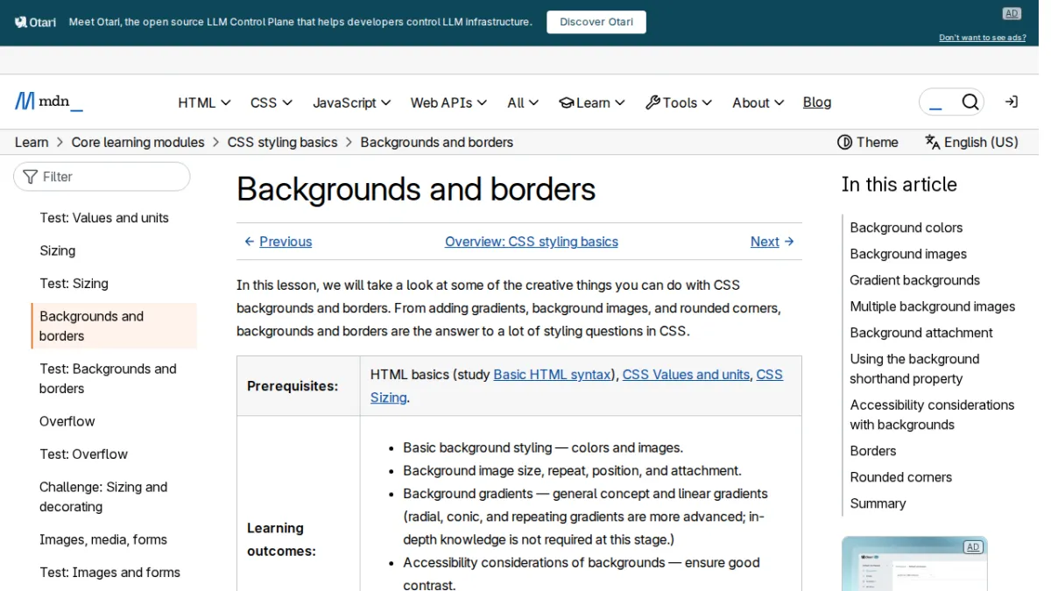Expand the JavaScript menu
This screenshot has width=1051, height=591.
pyautogui.click(x=352, y=102)
